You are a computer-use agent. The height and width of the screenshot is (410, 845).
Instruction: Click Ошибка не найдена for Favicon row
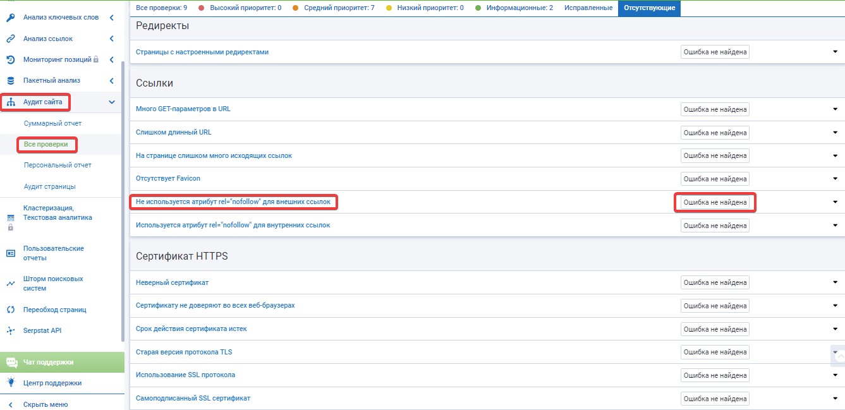[x=715, y=179]
